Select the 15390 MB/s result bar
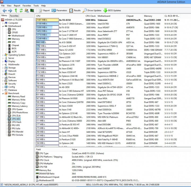191x187 pixels. point(47,28)
